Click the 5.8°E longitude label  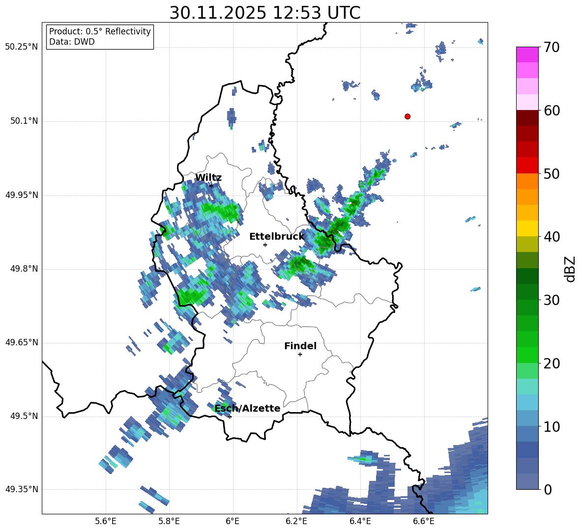tap(169, 521)
